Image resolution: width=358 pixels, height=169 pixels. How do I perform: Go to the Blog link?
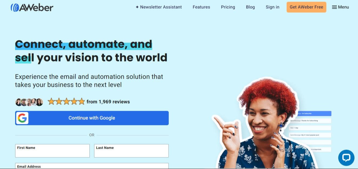click(250, 7)
